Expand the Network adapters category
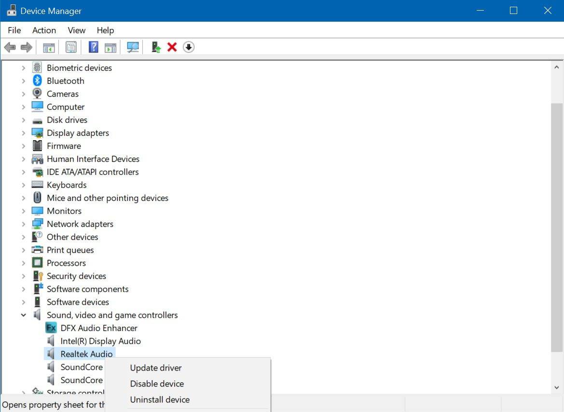Image resolution: width=564 pixels, height=412 pixels. coord(24,224)
